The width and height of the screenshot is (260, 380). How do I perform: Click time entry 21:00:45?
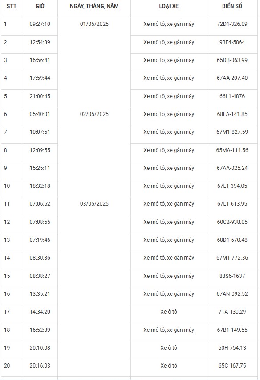pyautogui.click(x=40, y=96)
